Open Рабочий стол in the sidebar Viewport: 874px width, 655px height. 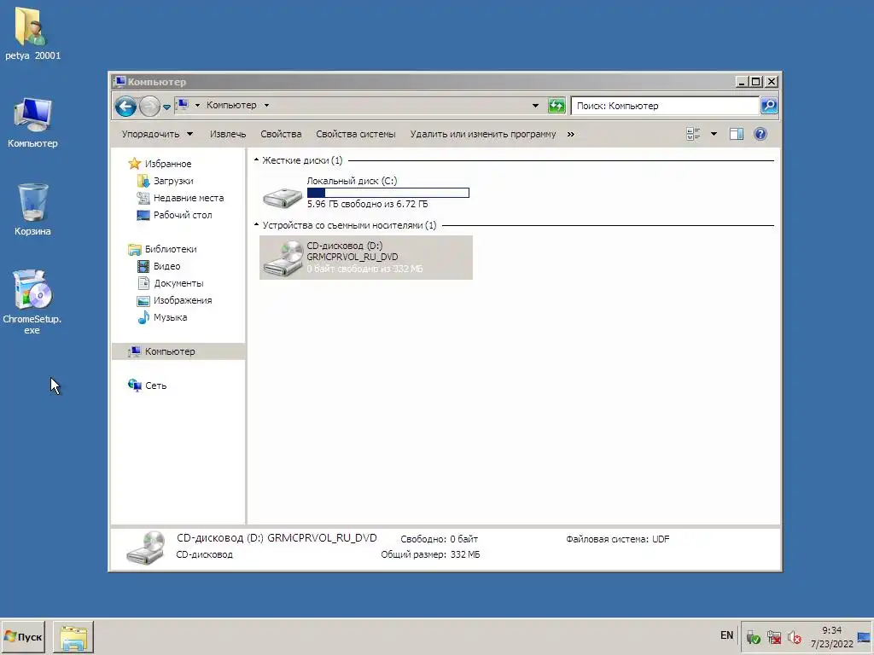[x=183, y=215]
